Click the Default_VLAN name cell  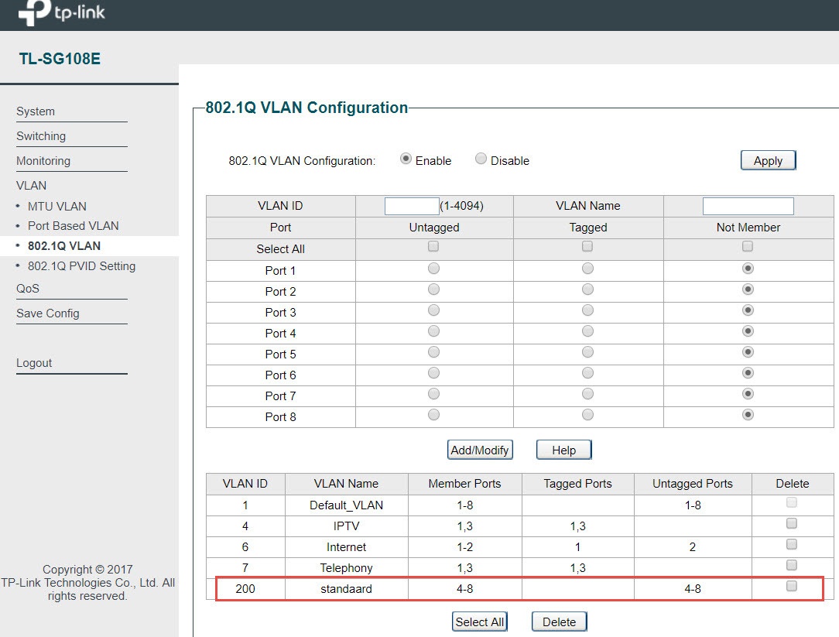pyautogui.click(x=346, y=505)
